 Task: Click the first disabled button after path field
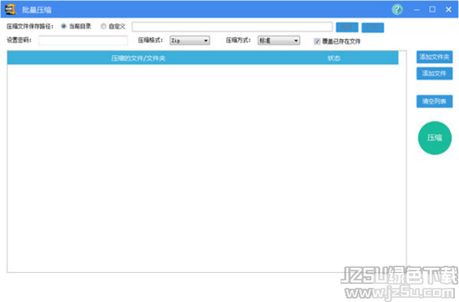347,28
